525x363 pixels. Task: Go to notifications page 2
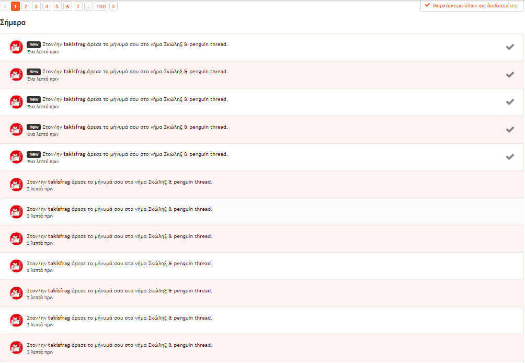[x=26, y=6]
